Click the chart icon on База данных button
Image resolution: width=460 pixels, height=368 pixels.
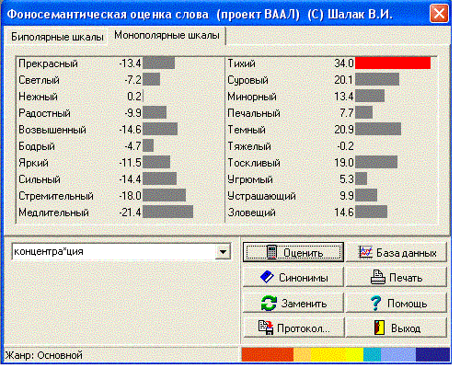pos(365,252)
